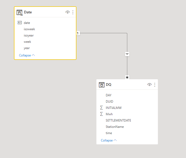Toggle visibility of the DQ table
This screenshot has width=186, height=158.
click(x=149, y=85)
